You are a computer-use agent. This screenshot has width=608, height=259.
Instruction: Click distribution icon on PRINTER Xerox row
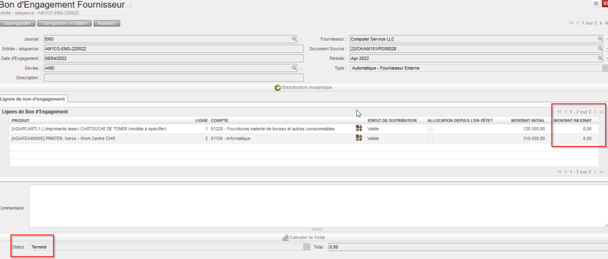pyautogui.click(x=359, y=138)
